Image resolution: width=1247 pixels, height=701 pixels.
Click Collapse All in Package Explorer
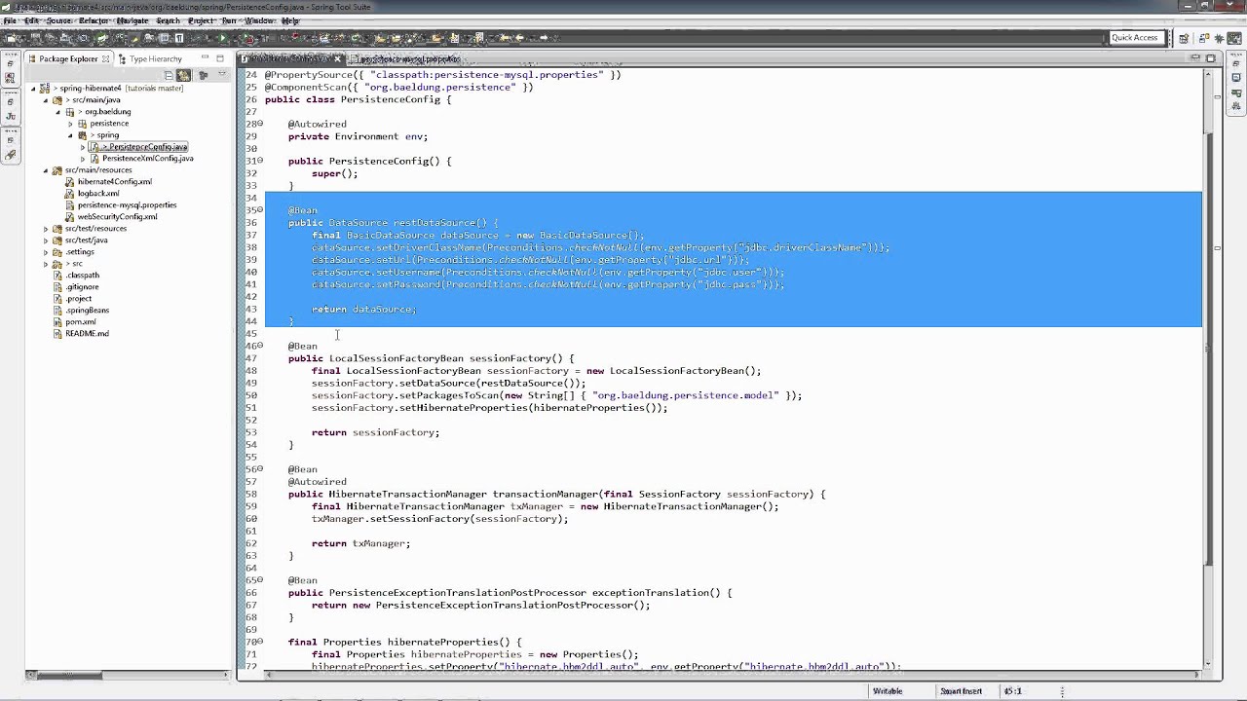pos(169,75)
